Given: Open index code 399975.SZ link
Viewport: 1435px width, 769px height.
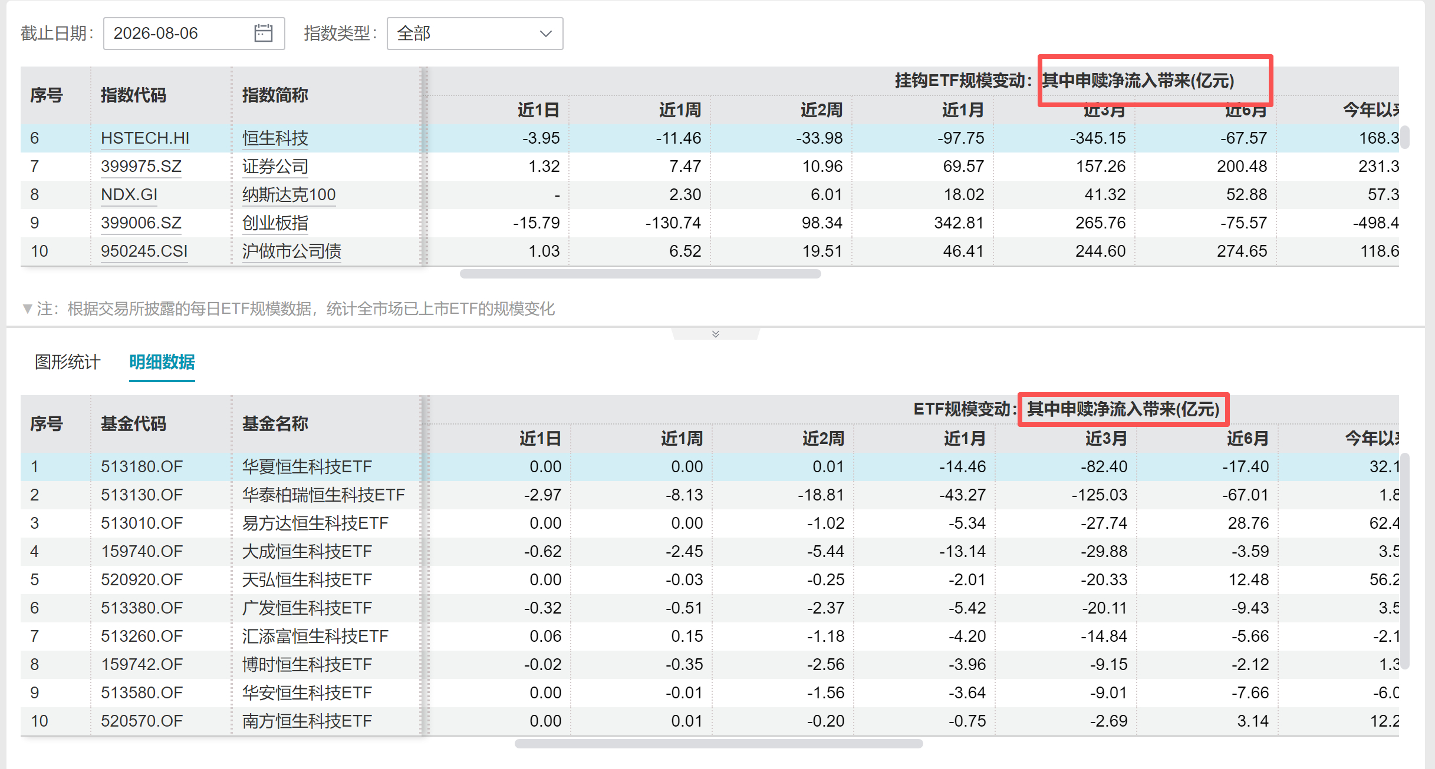Looking at the screenshot, I should (141, 166).
